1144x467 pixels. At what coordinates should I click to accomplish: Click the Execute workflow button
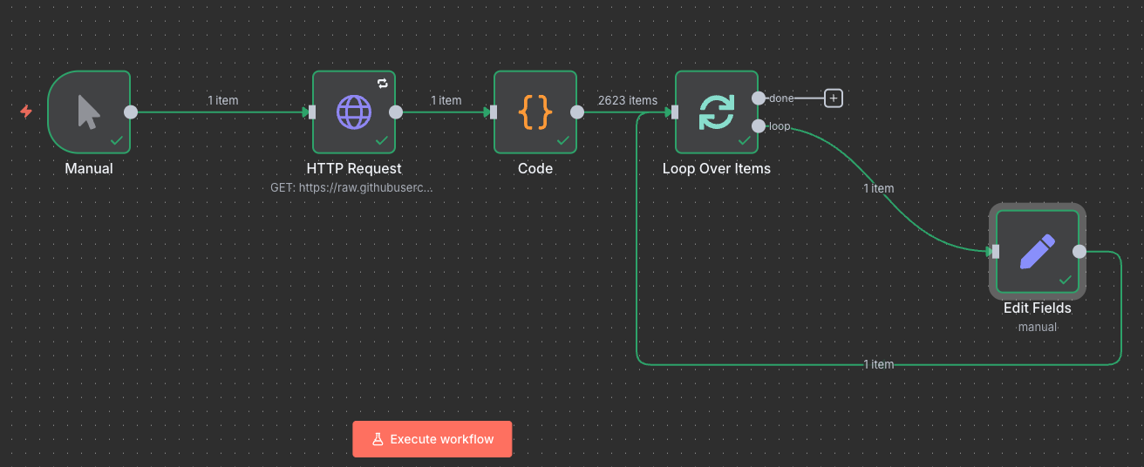432,439
